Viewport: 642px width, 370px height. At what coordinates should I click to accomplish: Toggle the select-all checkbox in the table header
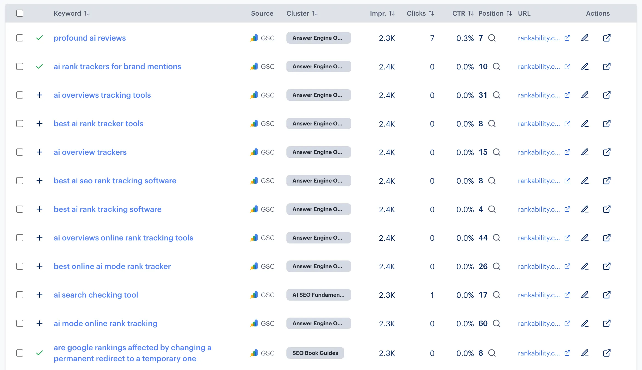point(20,13)
